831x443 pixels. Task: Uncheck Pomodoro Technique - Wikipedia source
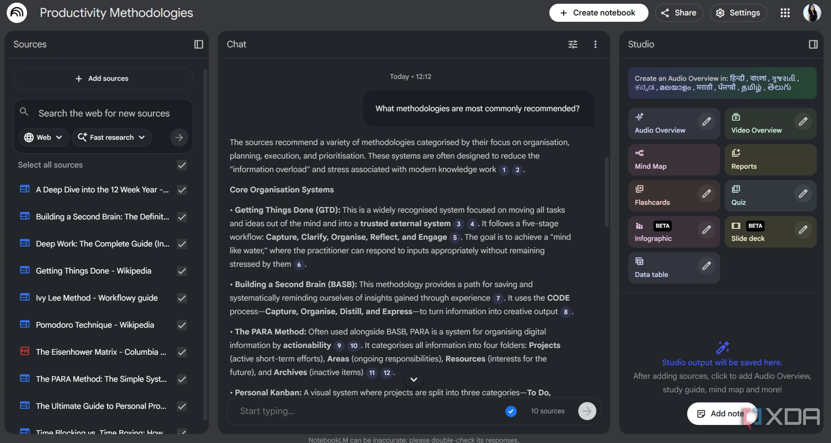click(182, 325)
